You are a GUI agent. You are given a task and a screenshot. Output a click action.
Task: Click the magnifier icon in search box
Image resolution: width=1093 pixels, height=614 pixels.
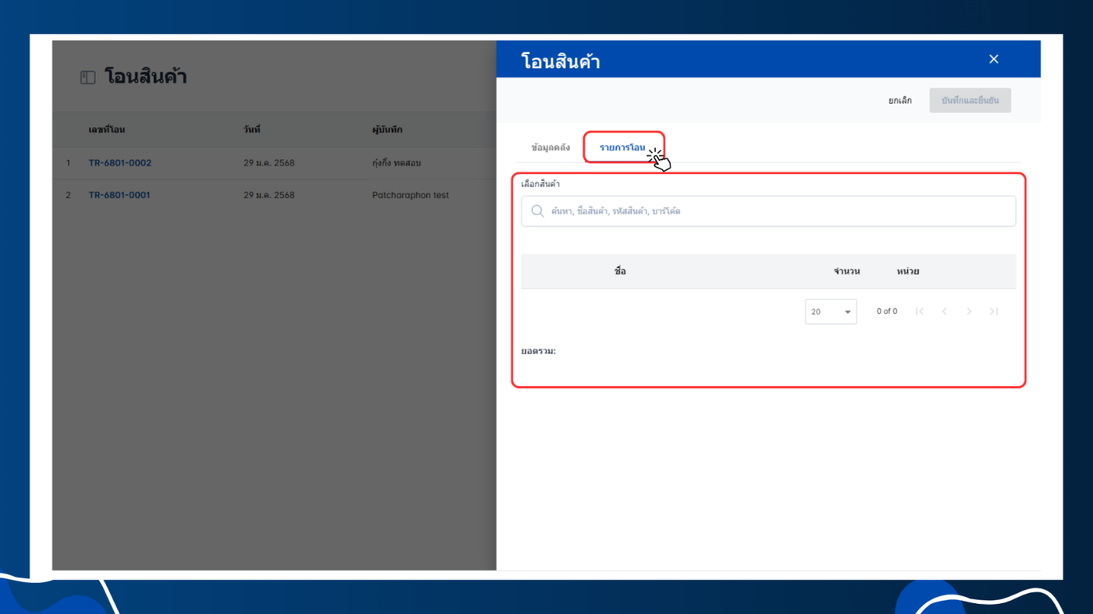point(537,211)
